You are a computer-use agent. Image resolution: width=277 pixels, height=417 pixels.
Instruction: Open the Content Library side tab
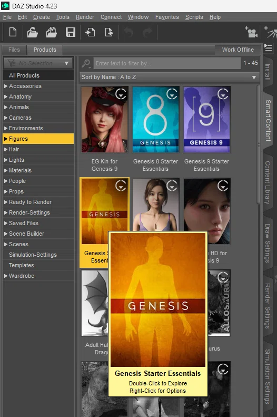[x=268, y=183]
